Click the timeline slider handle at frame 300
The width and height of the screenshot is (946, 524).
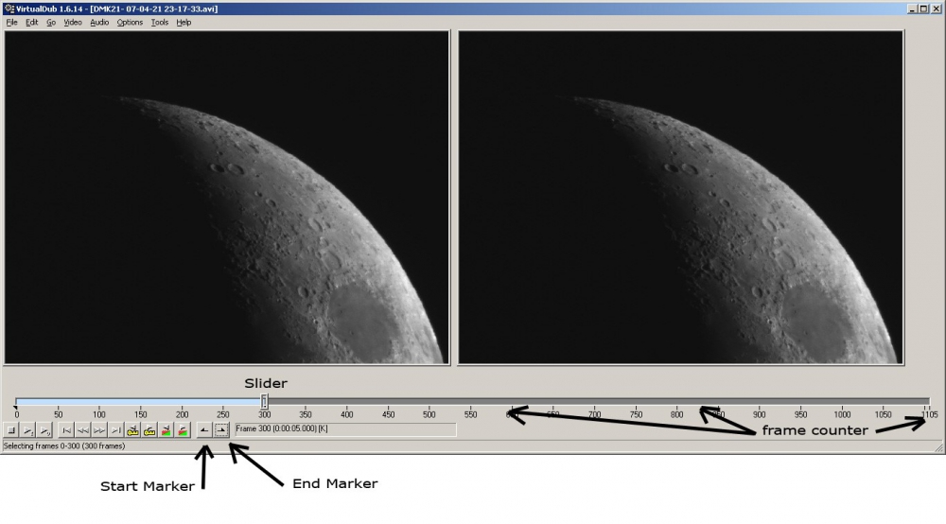(264, 402)
